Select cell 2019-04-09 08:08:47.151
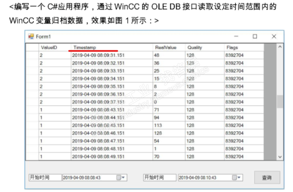 point(112,141)
